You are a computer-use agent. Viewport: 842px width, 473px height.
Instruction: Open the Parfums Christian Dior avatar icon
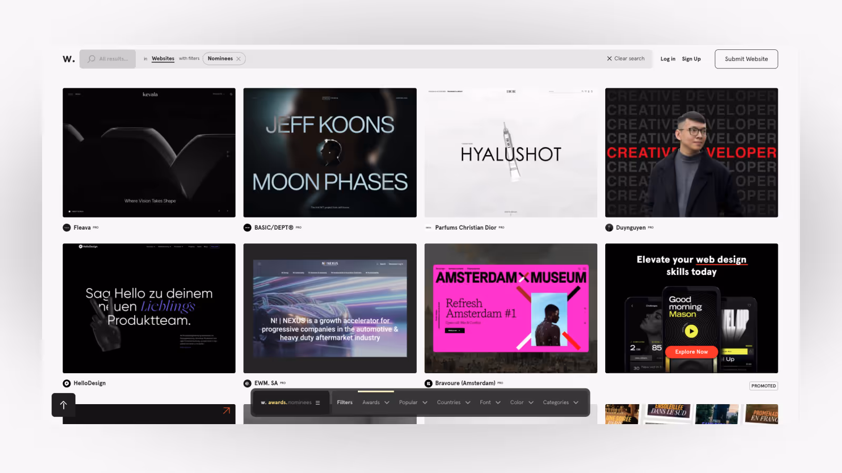tap(428, 228)
